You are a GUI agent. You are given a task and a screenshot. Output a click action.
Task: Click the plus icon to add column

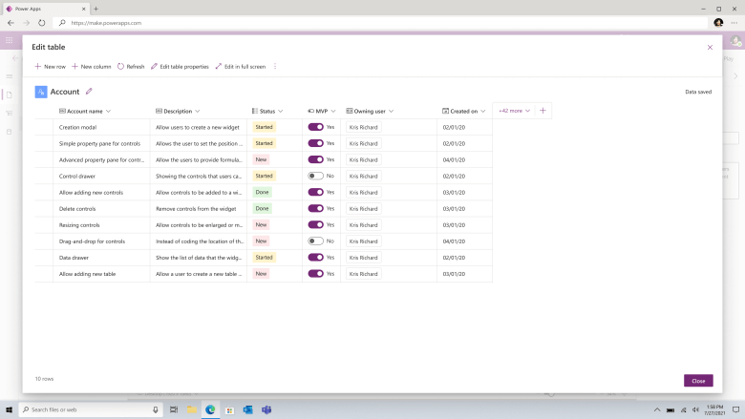click(543, 111)
